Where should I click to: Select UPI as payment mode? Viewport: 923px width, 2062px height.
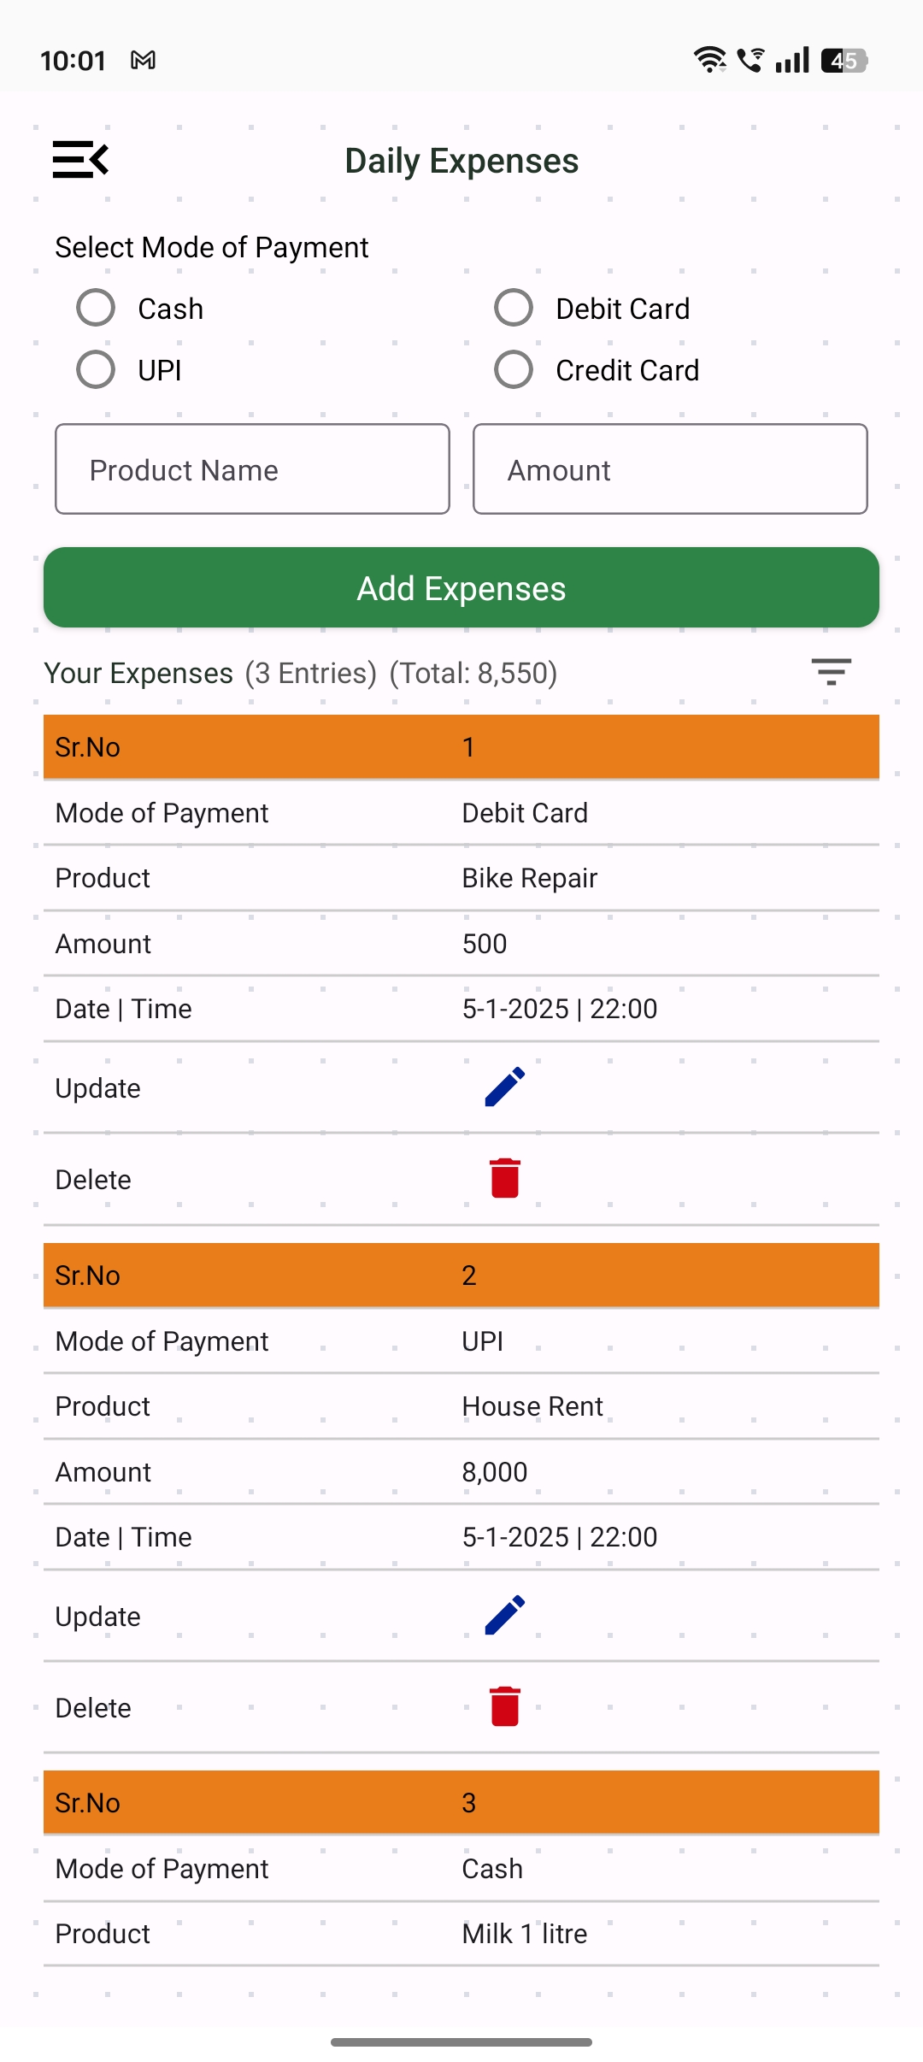point(96,369)
